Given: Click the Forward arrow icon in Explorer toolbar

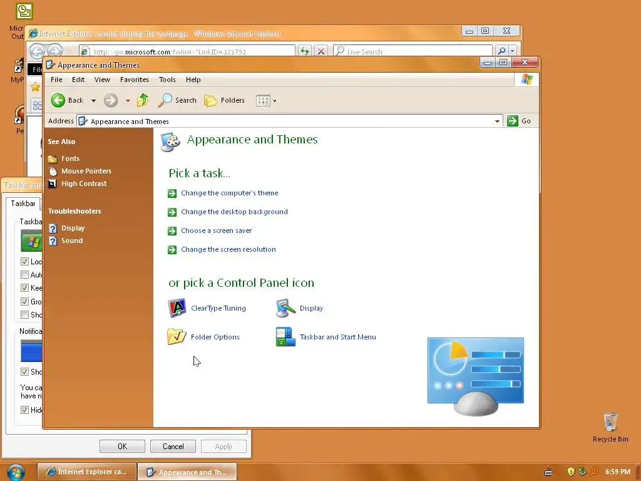Looking at the screenshot, I should coord(111,100).
